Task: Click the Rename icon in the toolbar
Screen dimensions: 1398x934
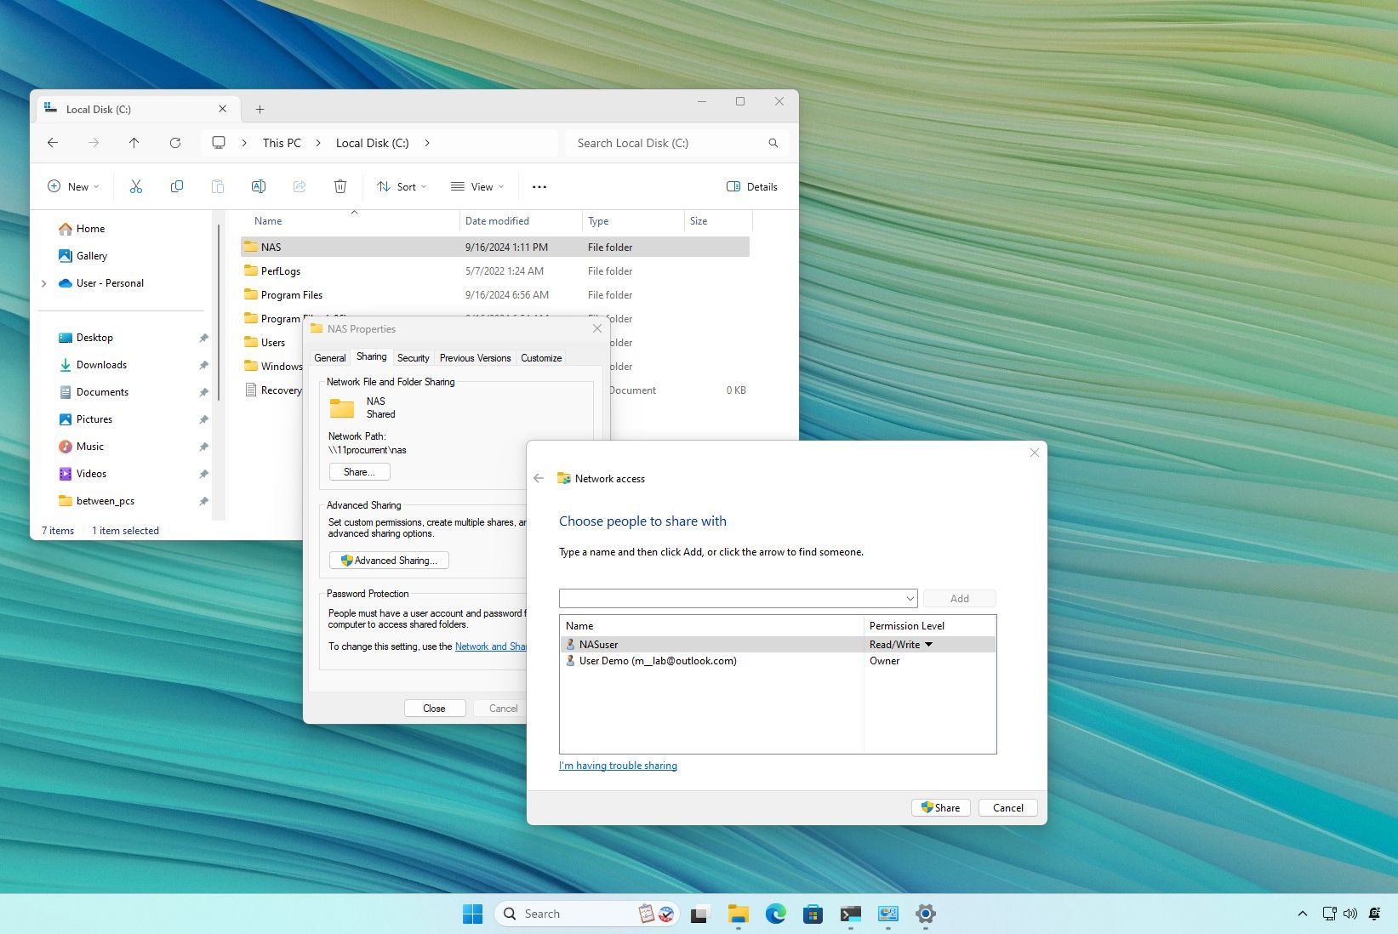Action: click(x=259, y=186)
